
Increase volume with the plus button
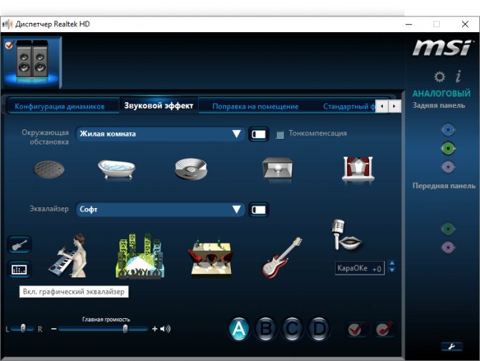(x=155, y=329)
